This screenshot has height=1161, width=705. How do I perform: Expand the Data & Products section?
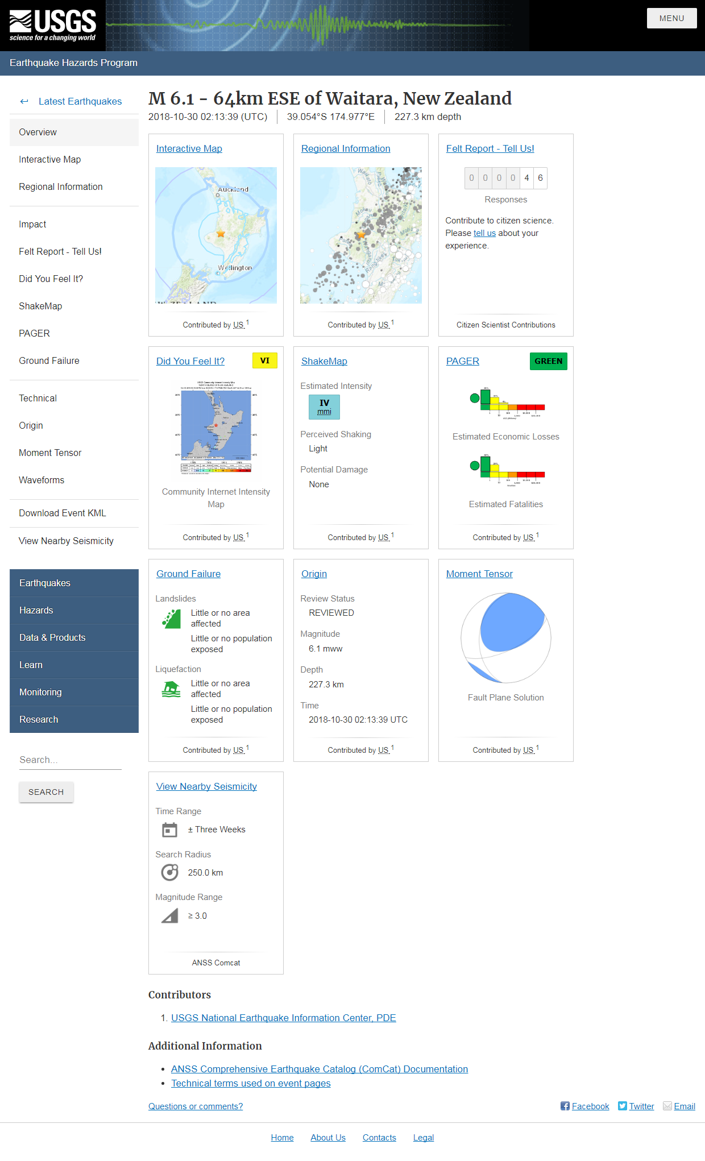tap(74, 637)
